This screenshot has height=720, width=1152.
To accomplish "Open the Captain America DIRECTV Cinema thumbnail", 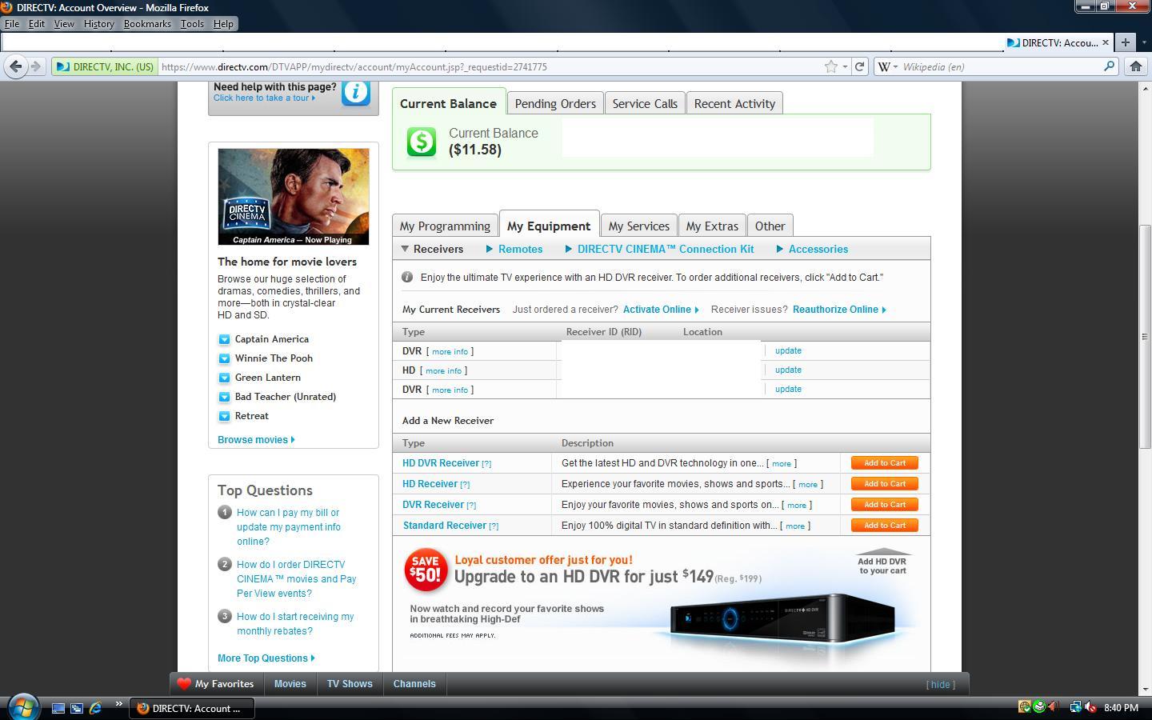I will 294,197.
